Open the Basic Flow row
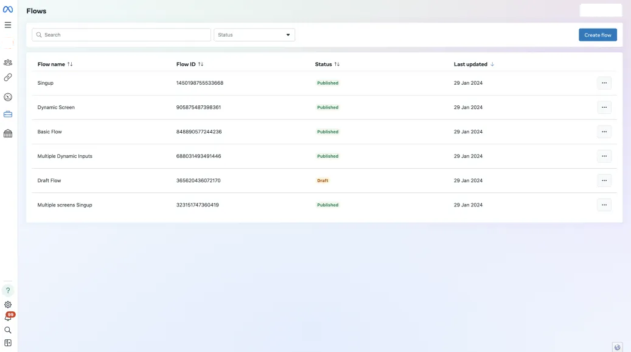The width and height of the screenshot is (631, 352). pyautogui.click(x=50, y=132)
